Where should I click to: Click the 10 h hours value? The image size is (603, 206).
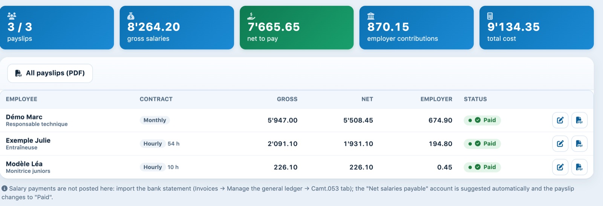coord(173,167)
